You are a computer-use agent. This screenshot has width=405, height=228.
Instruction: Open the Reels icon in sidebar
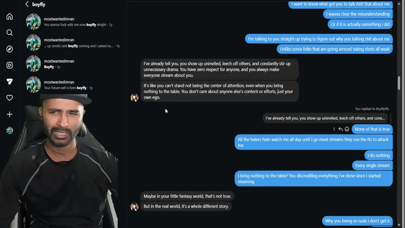coord(9,65)
